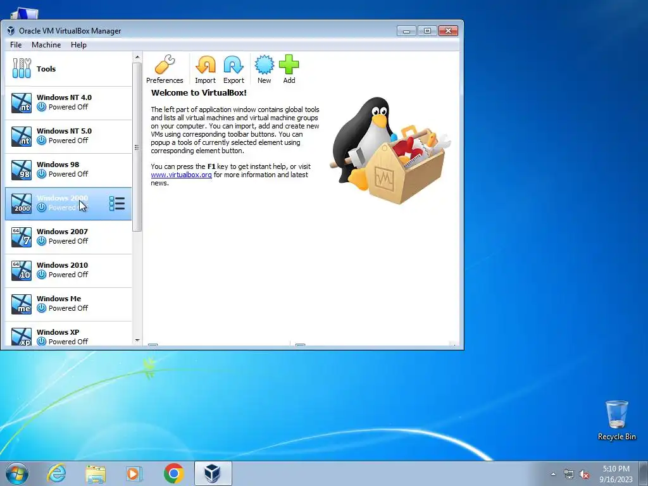Open the Windows 2000 machine tools menu button
The height and width of the screenshot is (486, 648).
tap(117, 203)
